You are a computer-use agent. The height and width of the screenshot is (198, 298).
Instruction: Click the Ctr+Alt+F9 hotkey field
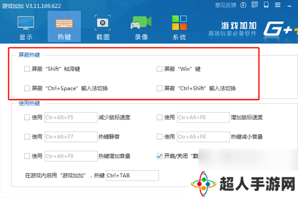[71, 156]
